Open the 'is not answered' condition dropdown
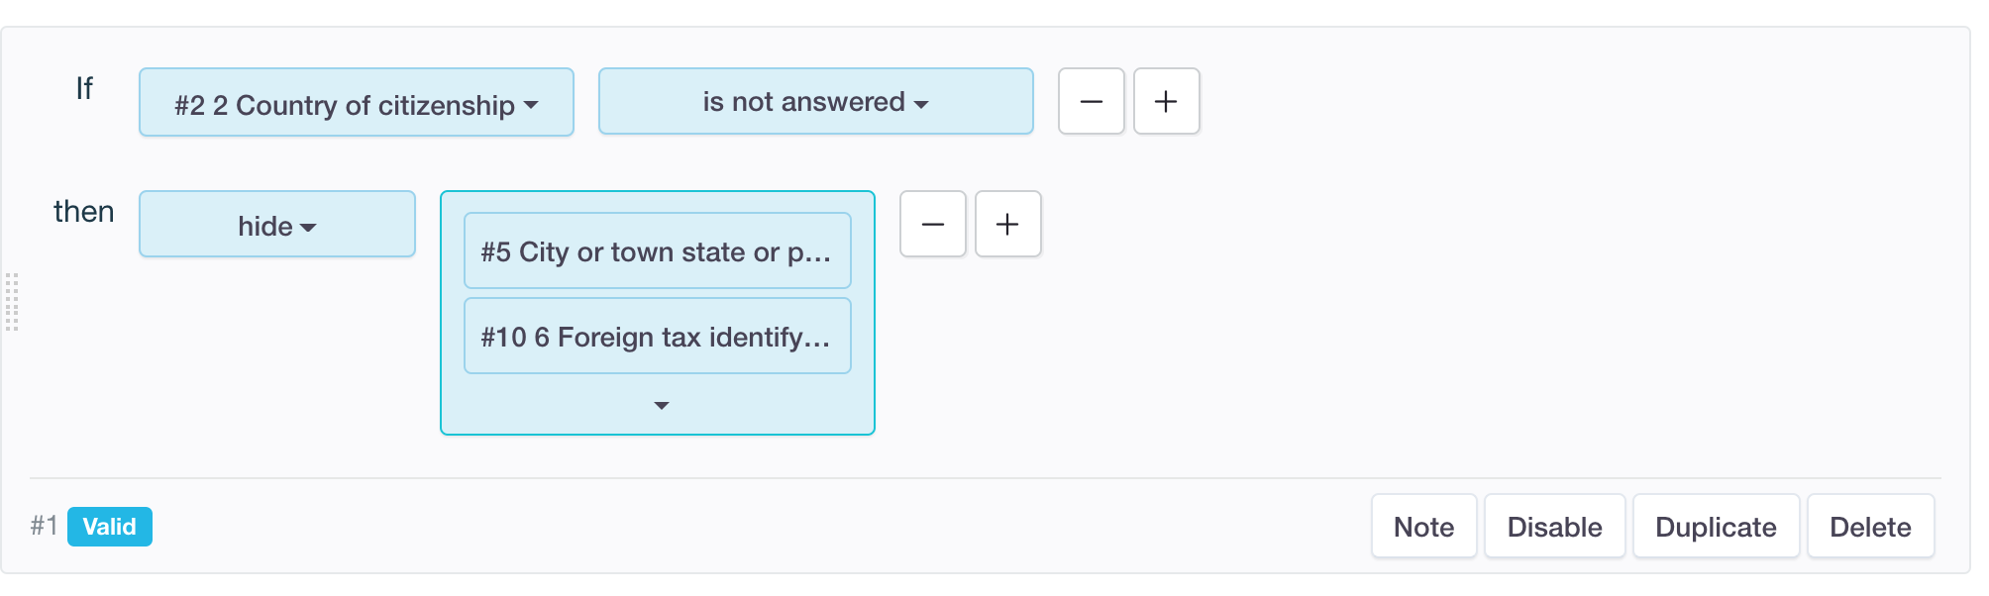The width and height of the screenshot is (1989, 596). point(815,101)
